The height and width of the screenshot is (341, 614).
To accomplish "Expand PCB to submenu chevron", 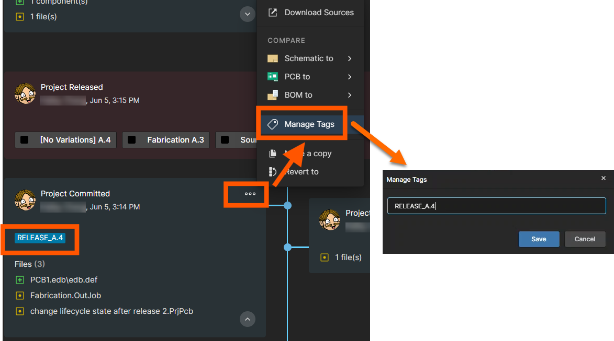I will tap(350, 77).
